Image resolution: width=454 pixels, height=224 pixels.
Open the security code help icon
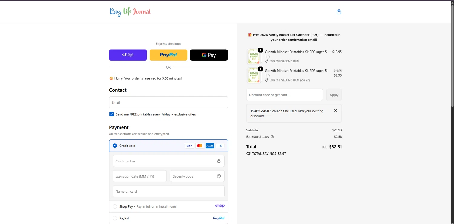coord(219,176)
